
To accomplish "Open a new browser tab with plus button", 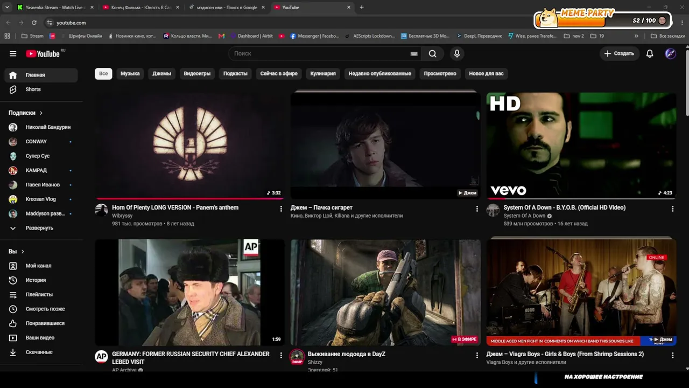I will [x=362, y=8].
